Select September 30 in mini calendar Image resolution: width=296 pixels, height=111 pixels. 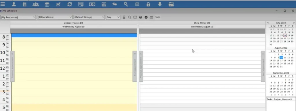coord(288,92)
